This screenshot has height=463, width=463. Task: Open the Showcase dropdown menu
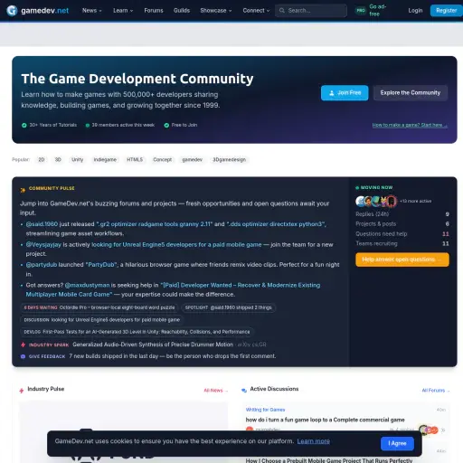[216, 11]
